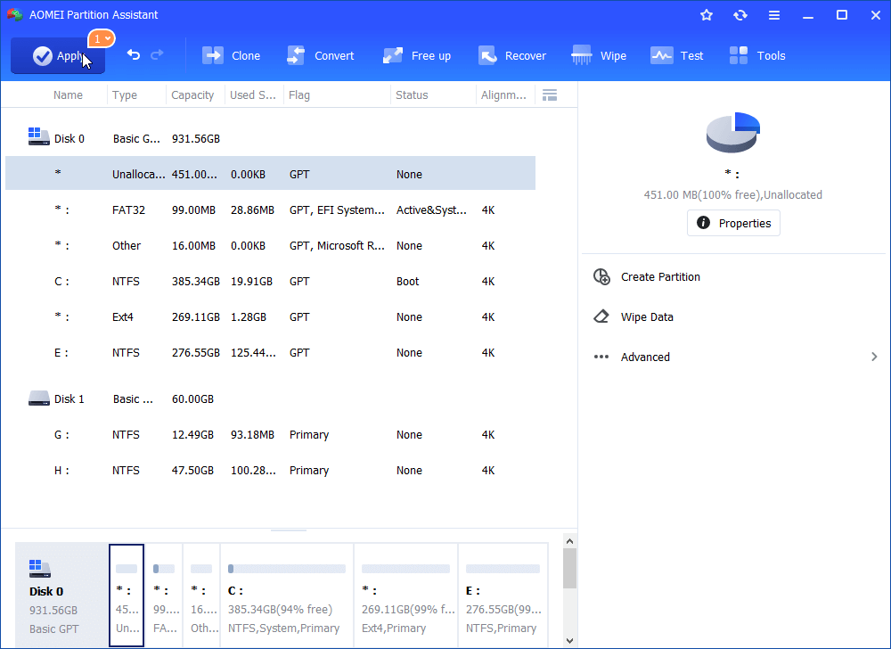Click the disk map vertical scrollbar
Viewport: 891px width, 649px height.
569,568
